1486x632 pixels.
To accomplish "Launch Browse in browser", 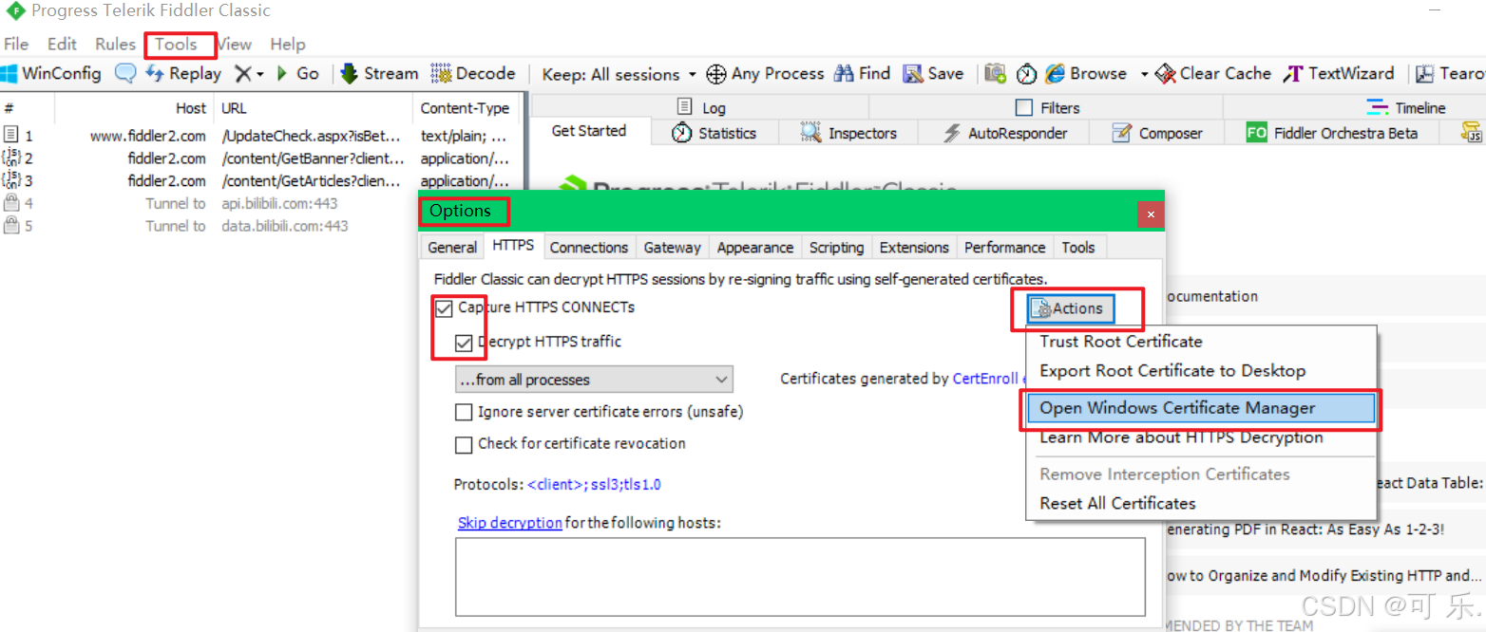I will pyautogui.click(x=1086, y=73).
